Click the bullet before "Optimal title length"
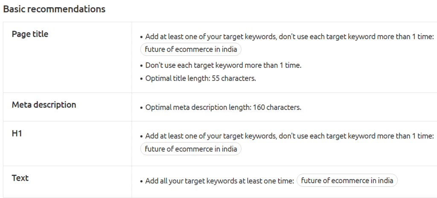 (x=141, y=79)
